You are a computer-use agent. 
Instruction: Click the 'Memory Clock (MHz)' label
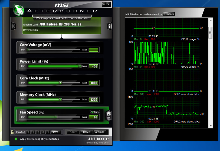click(x=38, y=95)
